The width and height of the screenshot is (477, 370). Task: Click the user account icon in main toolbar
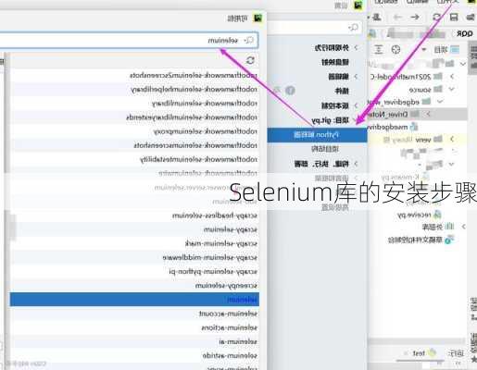(x=377, y=18)
